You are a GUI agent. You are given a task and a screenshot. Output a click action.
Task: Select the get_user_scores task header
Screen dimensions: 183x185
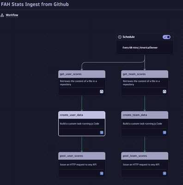click(x=82, y=74)
